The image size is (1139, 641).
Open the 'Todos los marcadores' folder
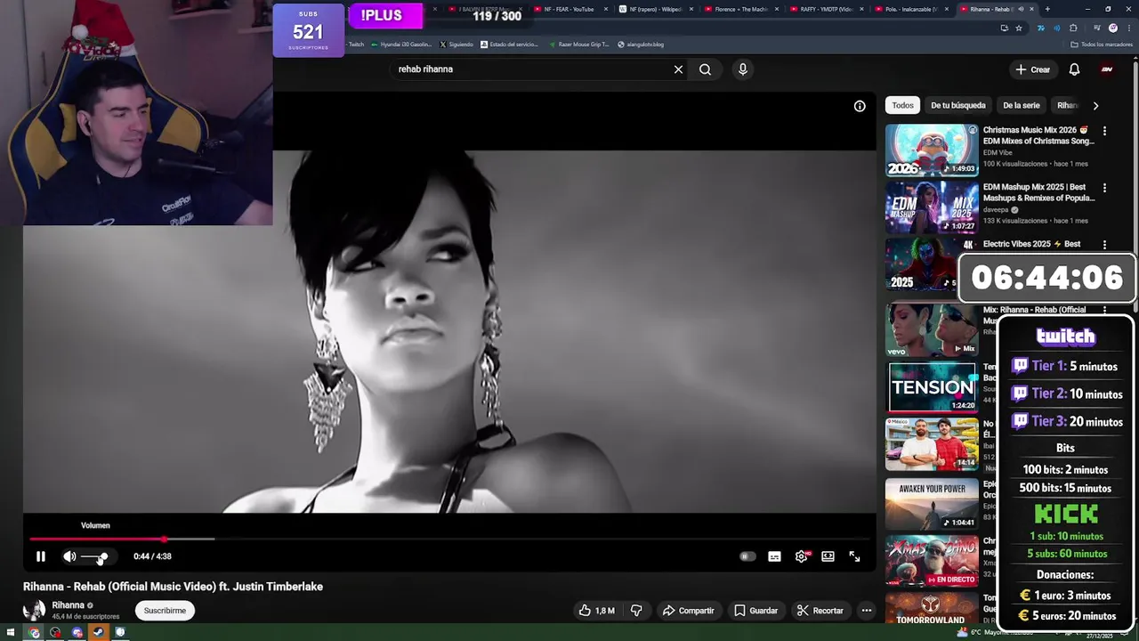click(x=1102, y=45)
